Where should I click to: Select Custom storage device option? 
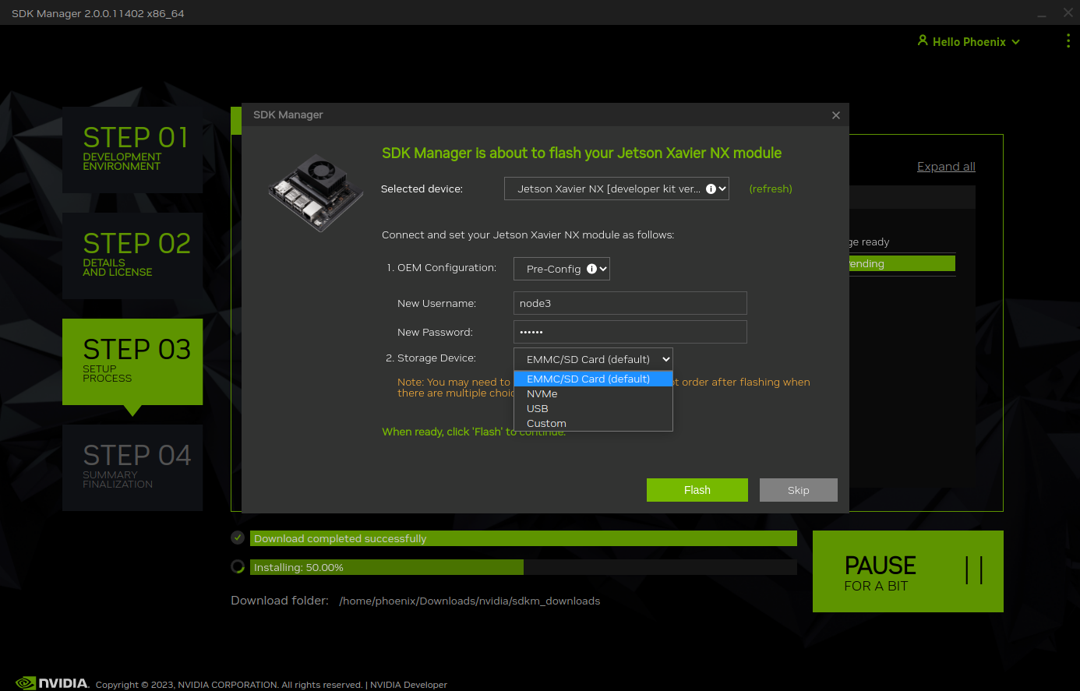point(593,423)
